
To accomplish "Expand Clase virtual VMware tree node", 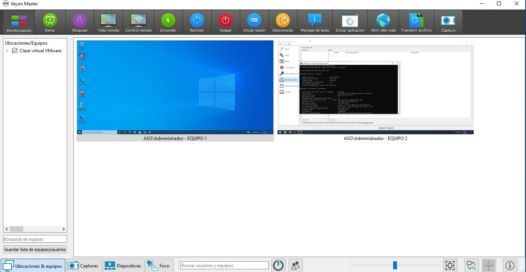I will tap(7, 51).
